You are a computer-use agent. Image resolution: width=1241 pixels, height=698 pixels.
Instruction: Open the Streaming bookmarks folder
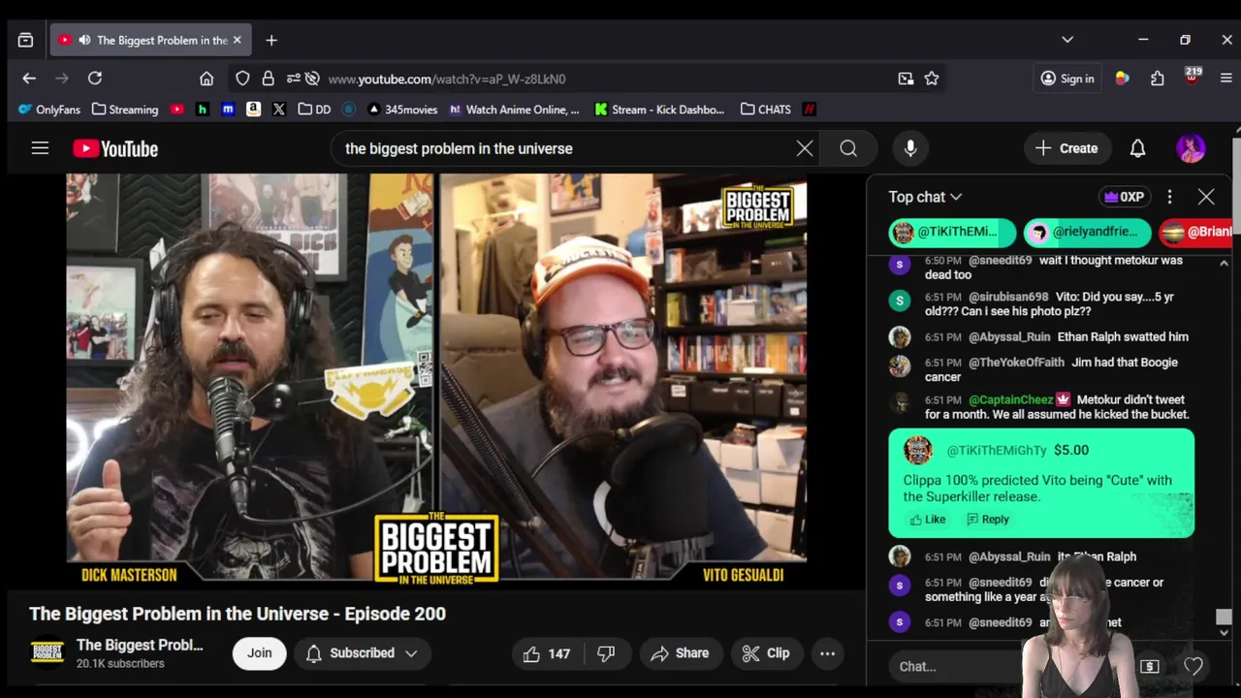point(125,110)
